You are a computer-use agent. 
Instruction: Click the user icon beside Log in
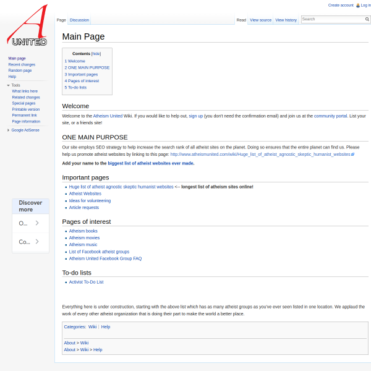358,5
